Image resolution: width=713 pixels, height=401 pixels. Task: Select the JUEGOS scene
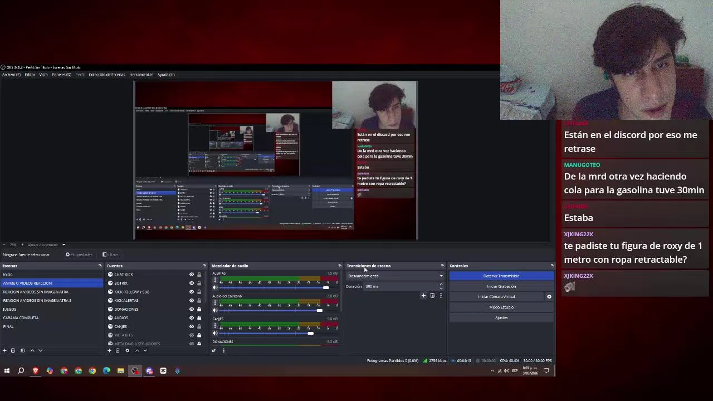click(x=52, y=309)
